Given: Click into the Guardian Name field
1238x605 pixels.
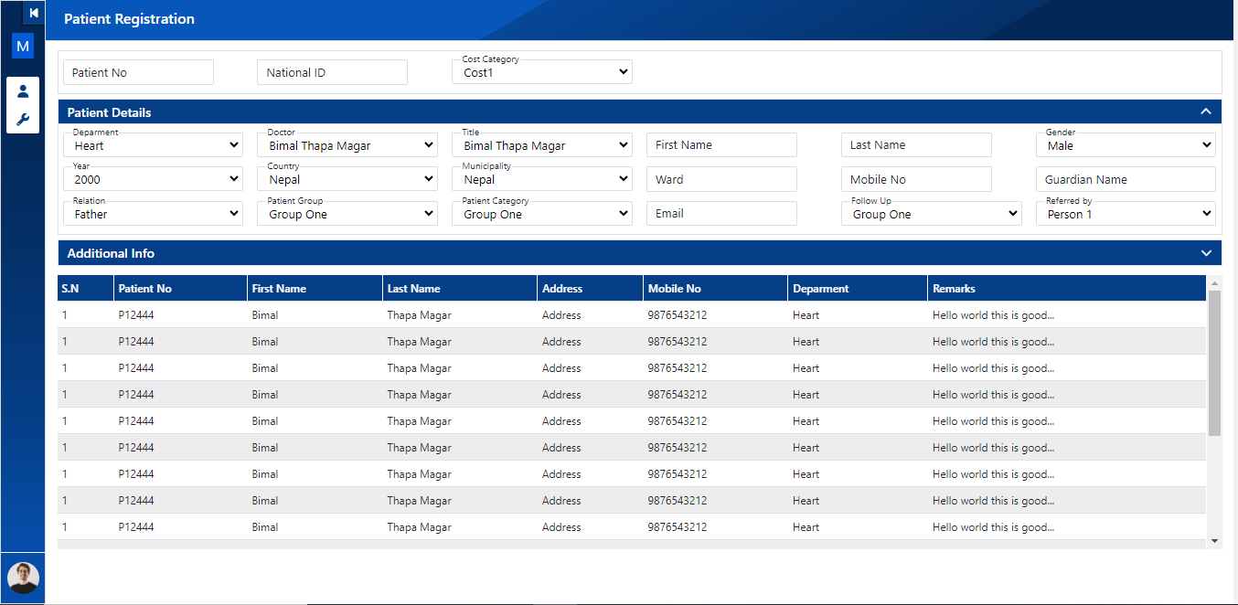Looking at the screenshot, I should [x=1125, y=179].
